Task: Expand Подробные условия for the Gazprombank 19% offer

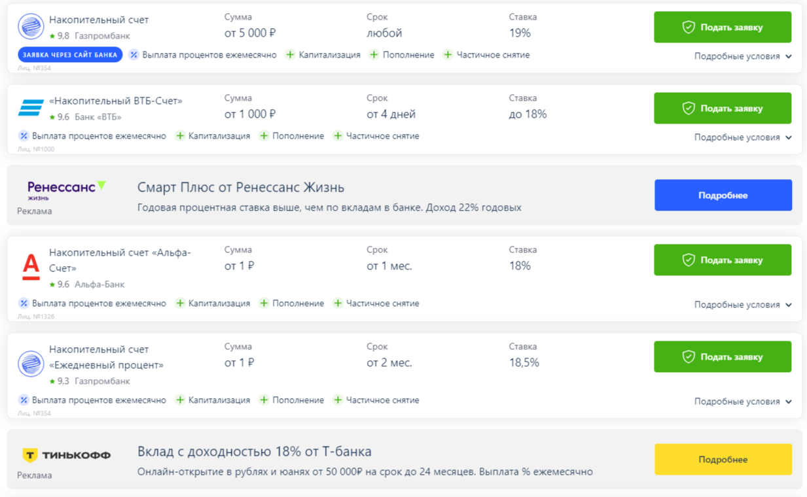Action: [743, 56]
